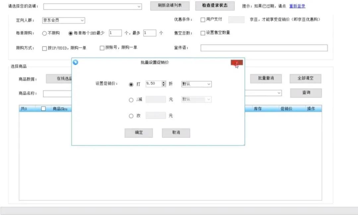Decrease discount value with spinner down arrow
The image size is (358, 215).
click(x=164, y=85)
